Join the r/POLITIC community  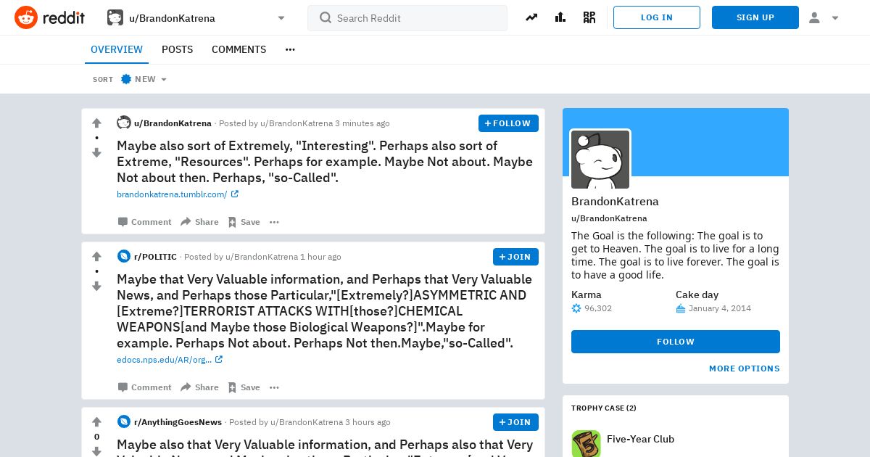[x=515, y=257]
